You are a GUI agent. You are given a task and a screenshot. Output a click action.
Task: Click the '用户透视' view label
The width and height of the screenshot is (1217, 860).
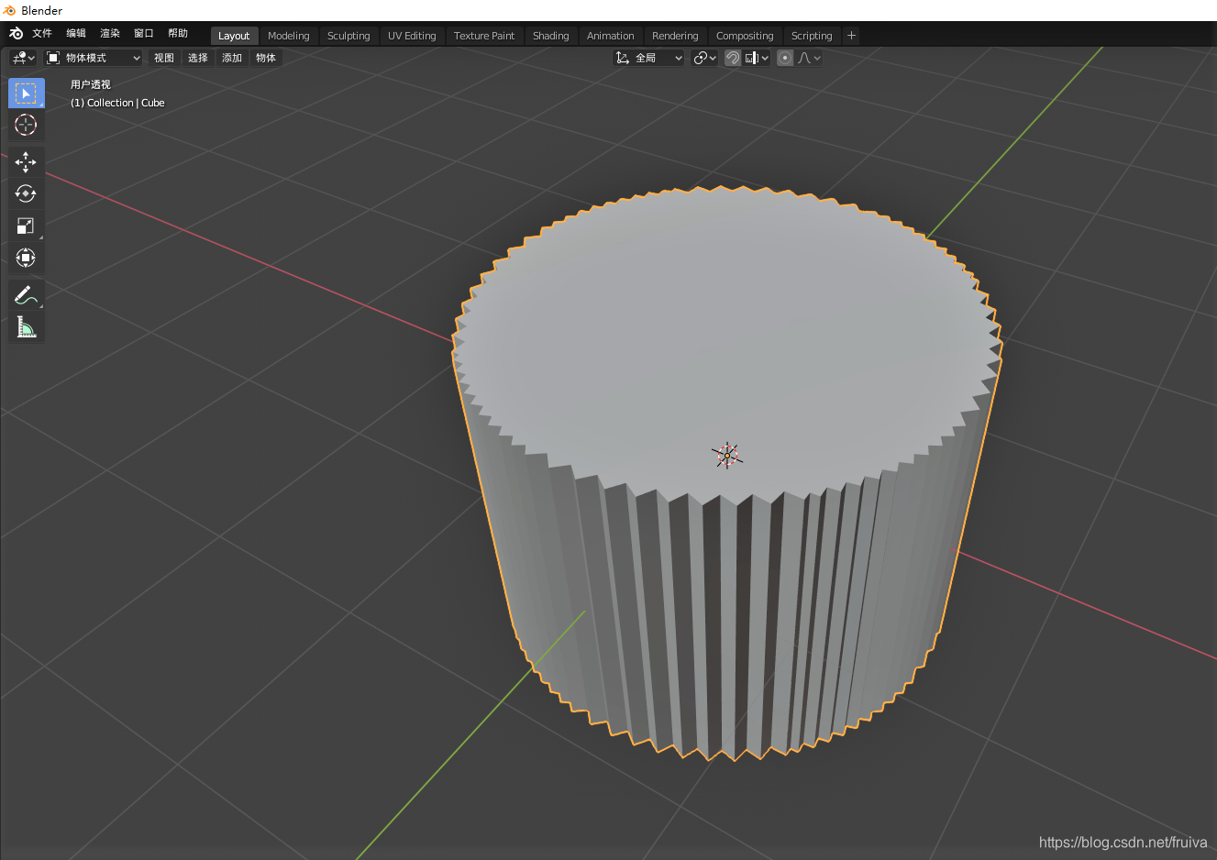pos(91,84)
